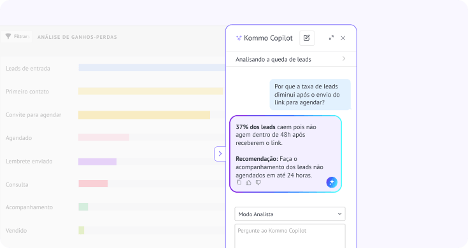
Task: Click the 'Convite para agendar' row label
Action: pyautogui.click(x=33, y=115)
